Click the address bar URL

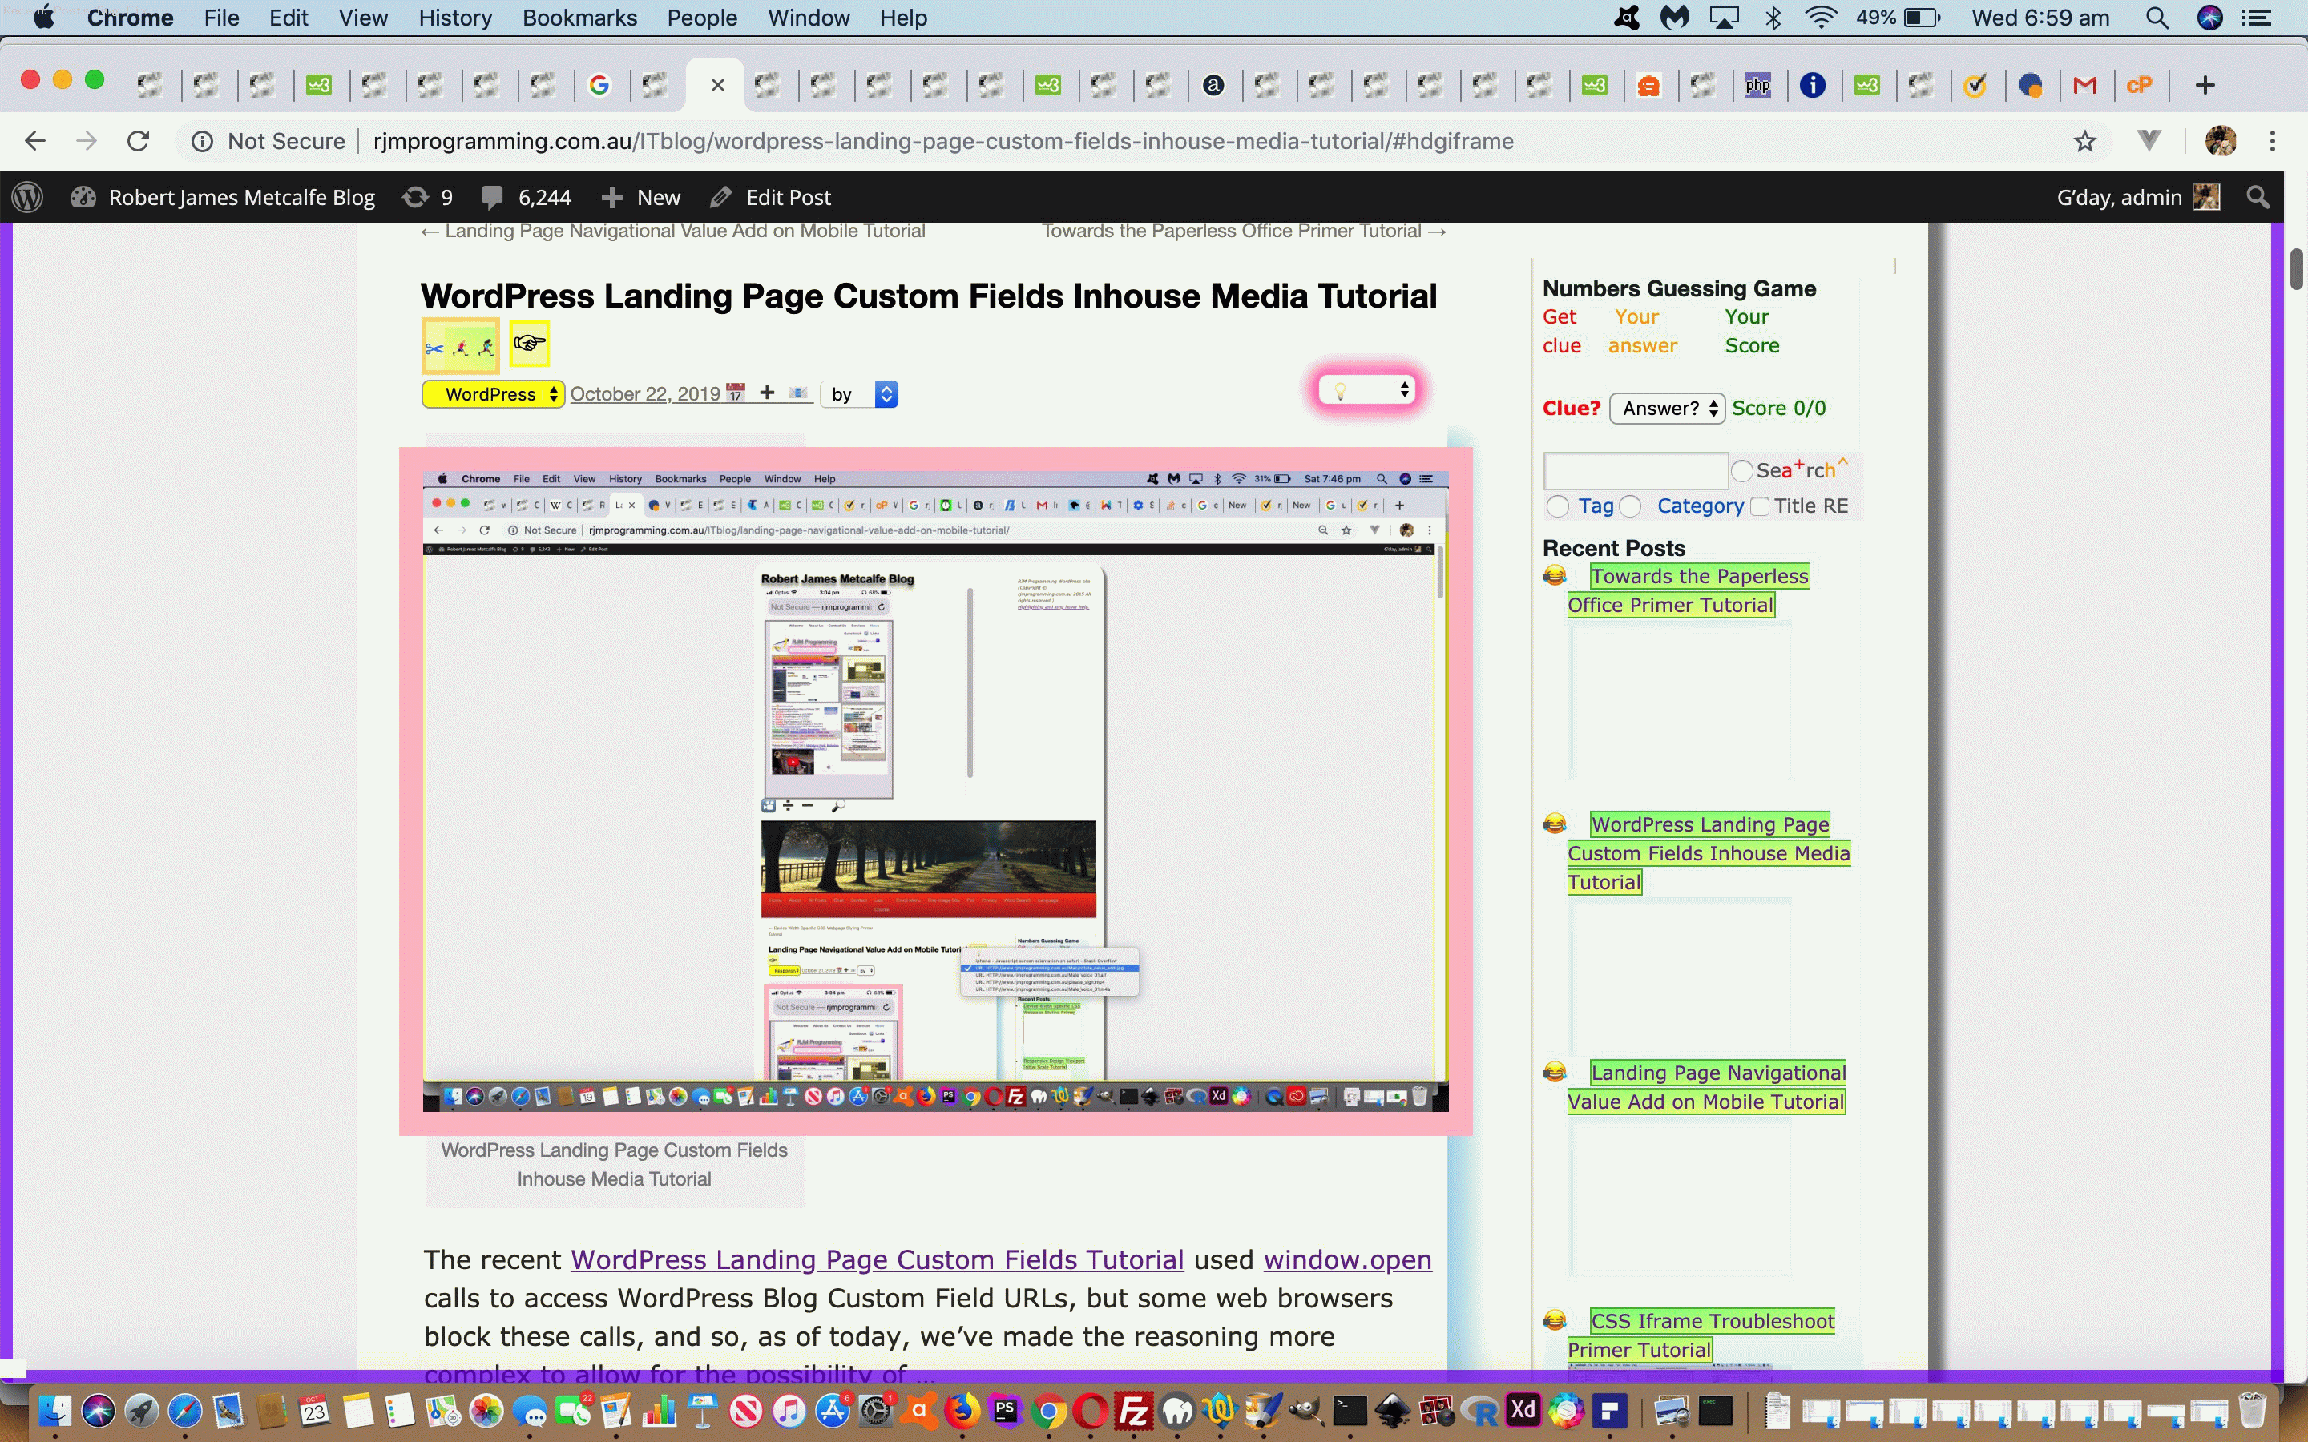942,141
